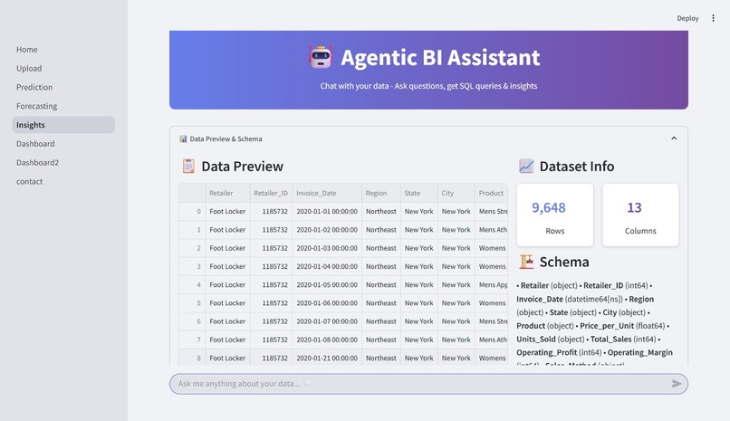Open the Prediction page

[34, 87]
